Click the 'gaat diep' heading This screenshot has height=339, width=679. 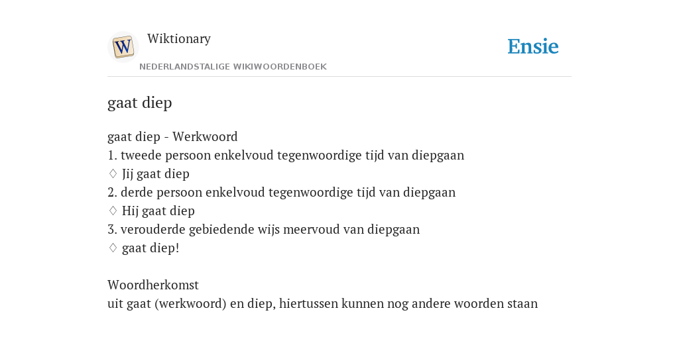point(140,103)
